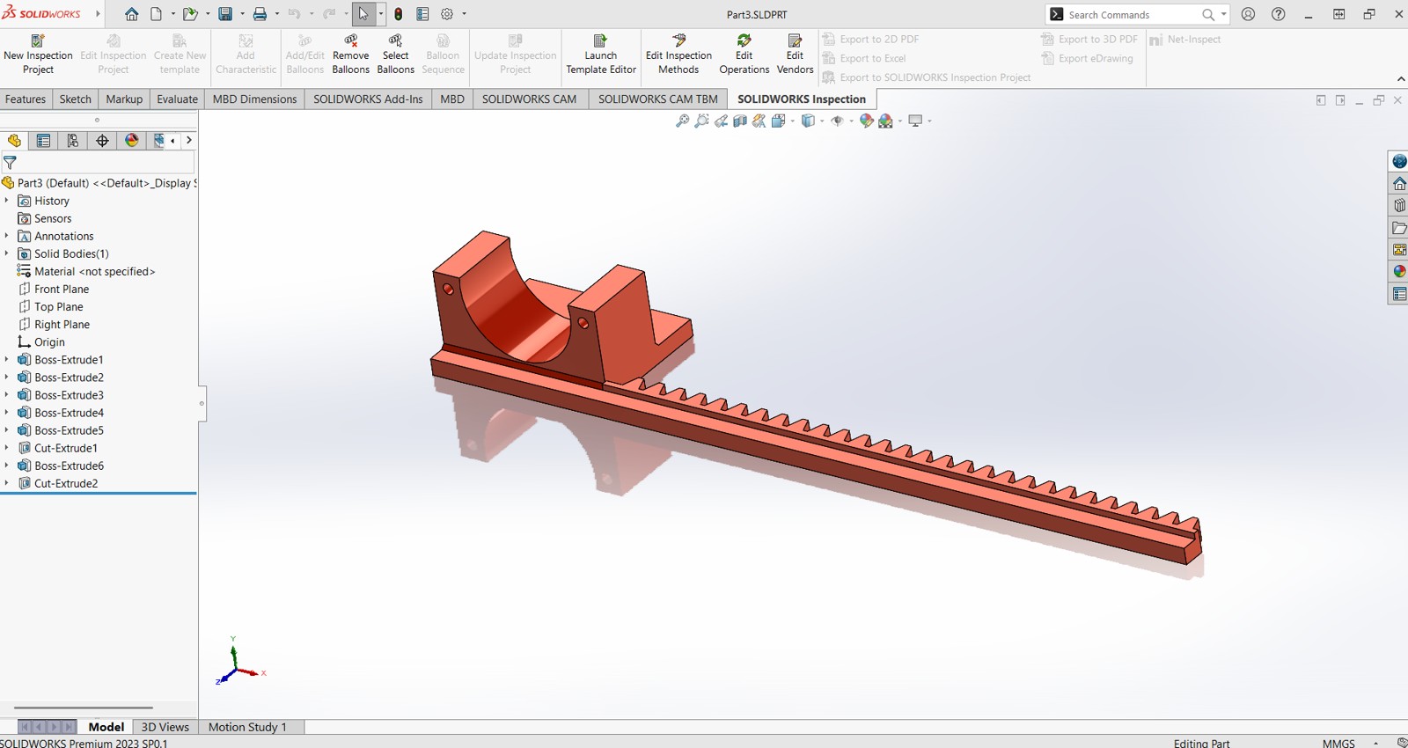Open the Options gear icon

(447, 14)
